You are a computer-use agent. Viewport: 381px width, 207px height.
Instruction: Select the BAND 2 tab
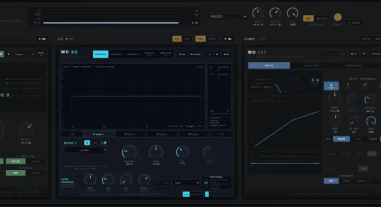130,134
